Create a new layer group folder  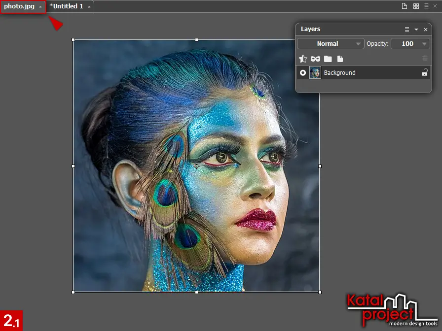pos(328,59)
